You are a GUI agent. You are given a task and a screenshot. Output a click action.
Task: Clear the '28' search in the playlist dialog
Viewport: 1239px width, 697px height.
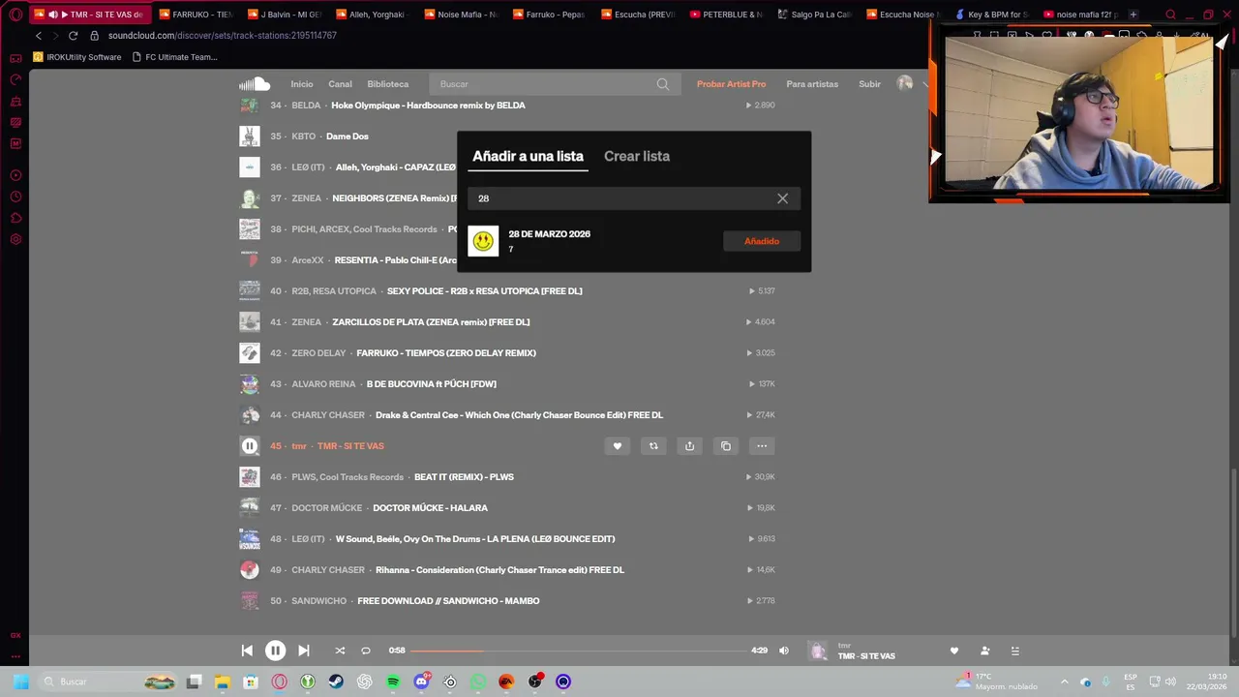point(782,198)
